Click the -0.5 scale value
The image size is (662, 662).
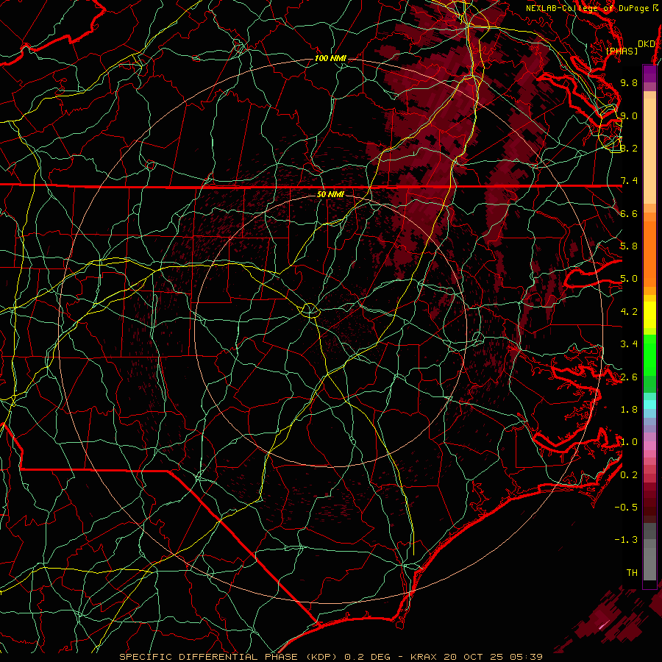click(x=626, y=508)
